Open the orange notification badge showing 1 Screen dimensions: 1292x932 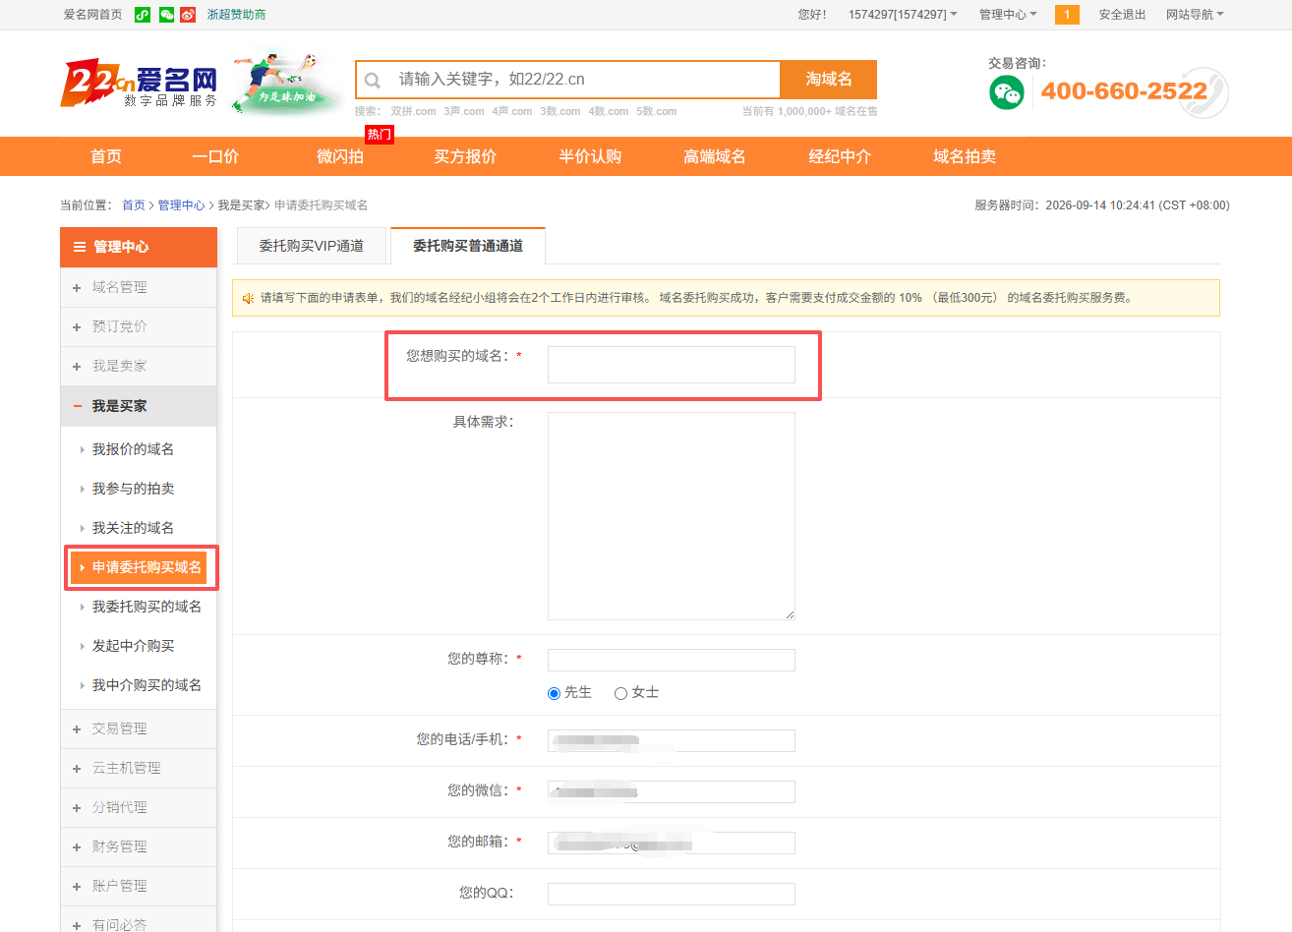pyautogui.click(x=1067, y=15)
